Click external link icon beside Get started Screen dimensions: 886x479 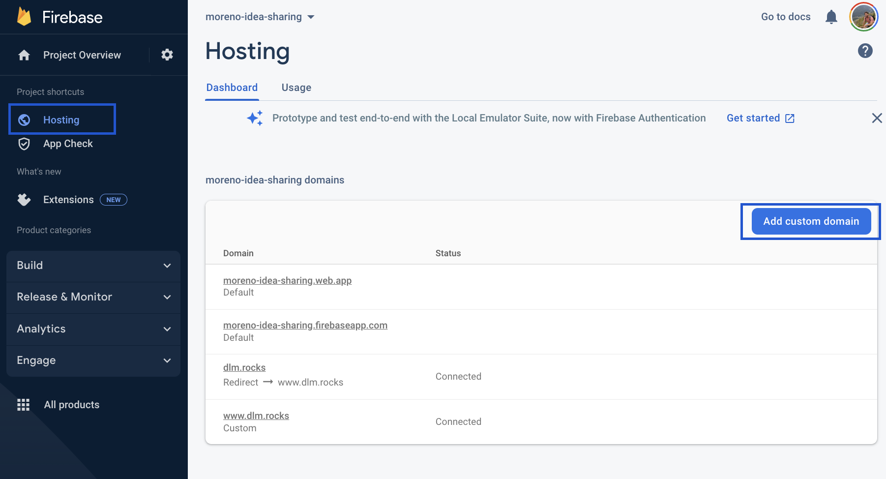[790, 119]
